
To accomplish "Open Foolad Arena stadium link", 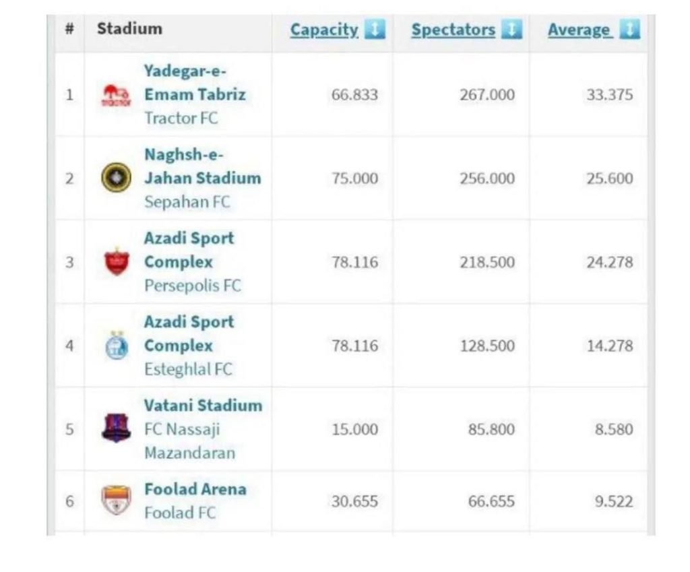I will click(x=195, y=489).
